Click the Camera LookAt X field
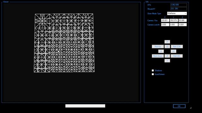Viewport: 202px width, 113px height. point(165,24)
